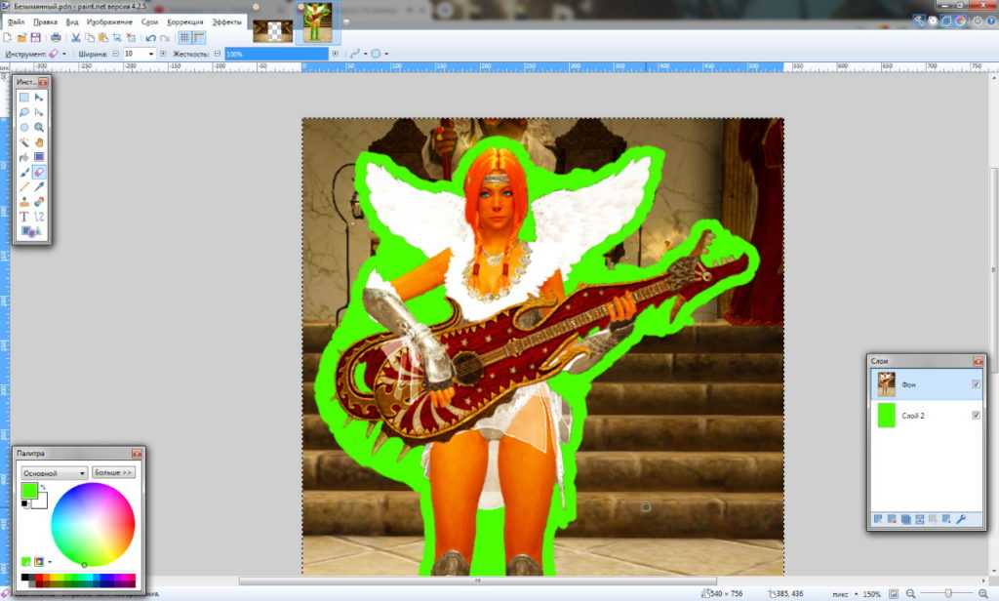The image size is (999, 601).
Task: Click the green primary color swatch
Action: pos(28,490)
